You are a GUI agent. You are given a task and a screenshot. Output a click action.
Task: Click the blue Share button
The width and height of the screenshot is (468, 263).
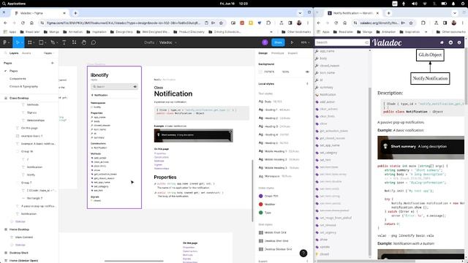point(278,42)
